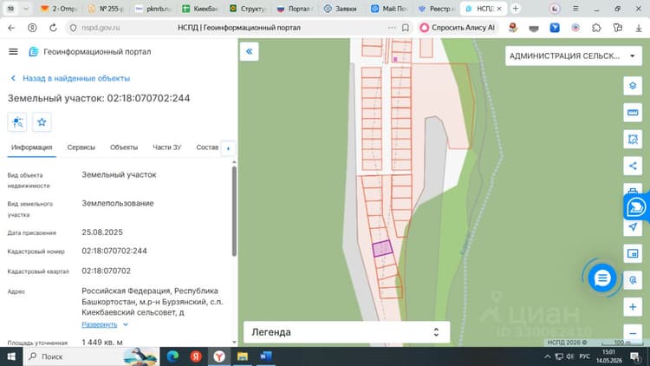This screenshot has height=366, width=650.
Task: Click cadastral number 02:18:070702:244 value
Action: (x=114, y=251)
